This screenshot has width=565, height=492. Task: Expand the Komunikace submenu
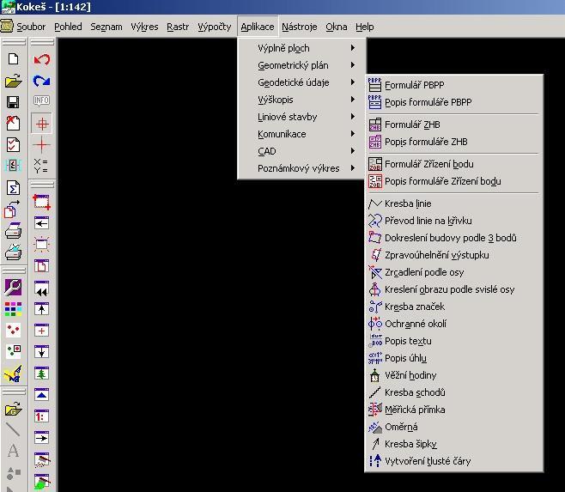click(x=301, y=134)
